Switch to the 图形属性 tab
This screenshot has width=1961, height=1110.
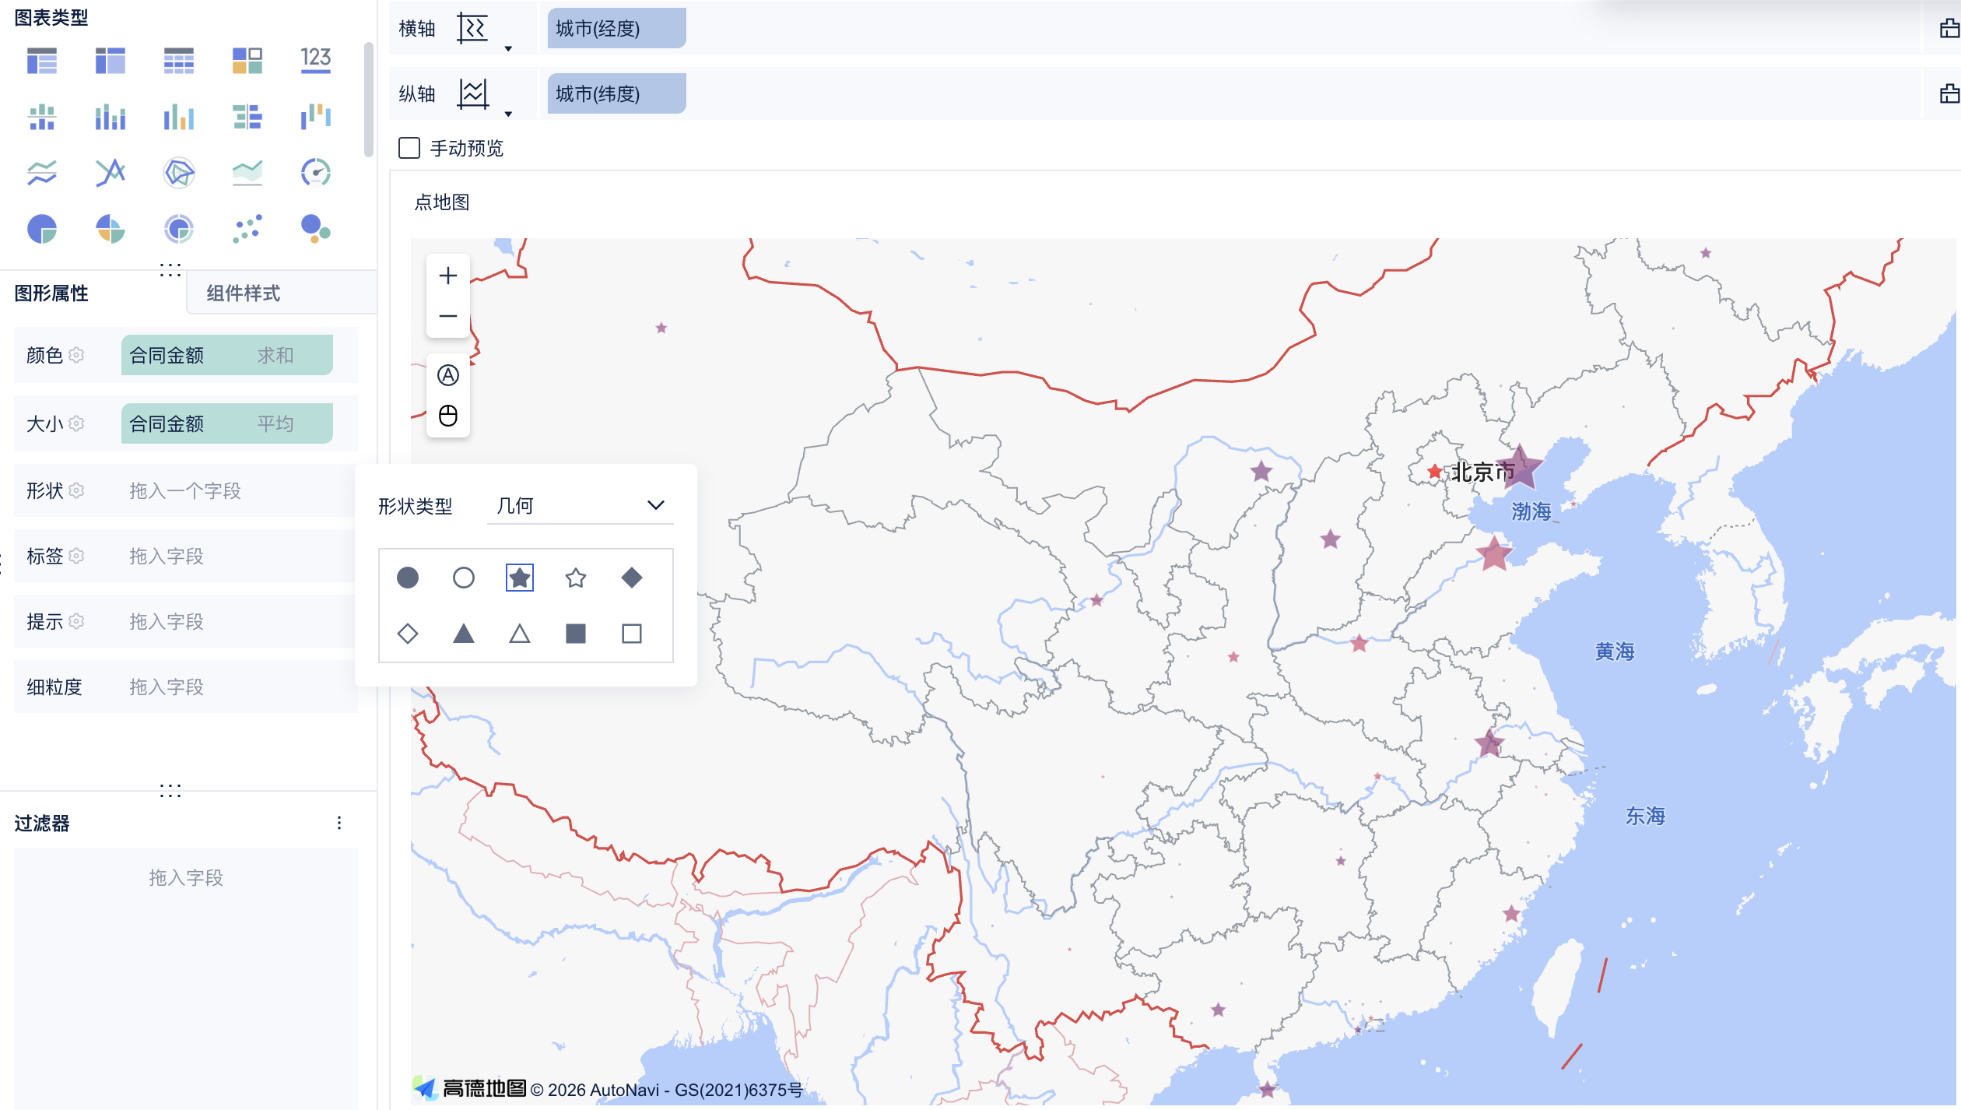pyautogui.click(x=51, y=293)
